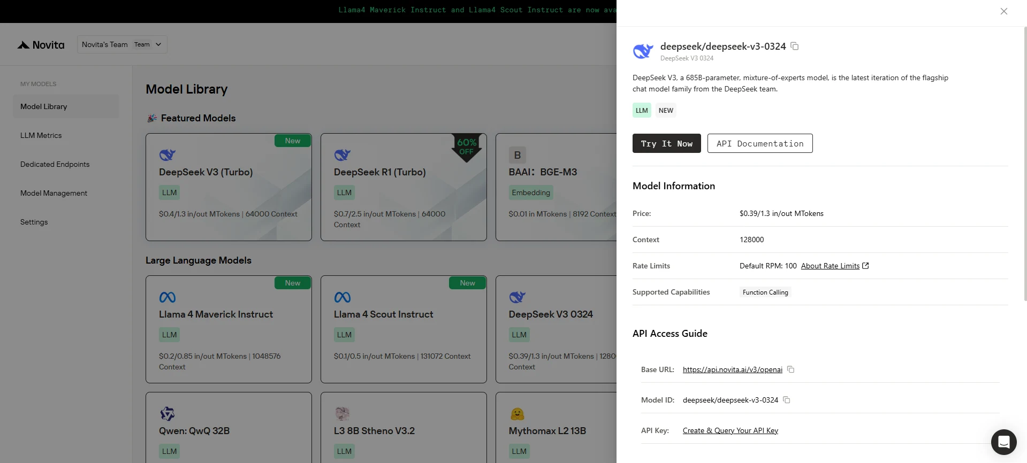Click the BAAI BGE-M3 card B icon
This screenshot has height=463, width=1027.
(x=518, y=155)
